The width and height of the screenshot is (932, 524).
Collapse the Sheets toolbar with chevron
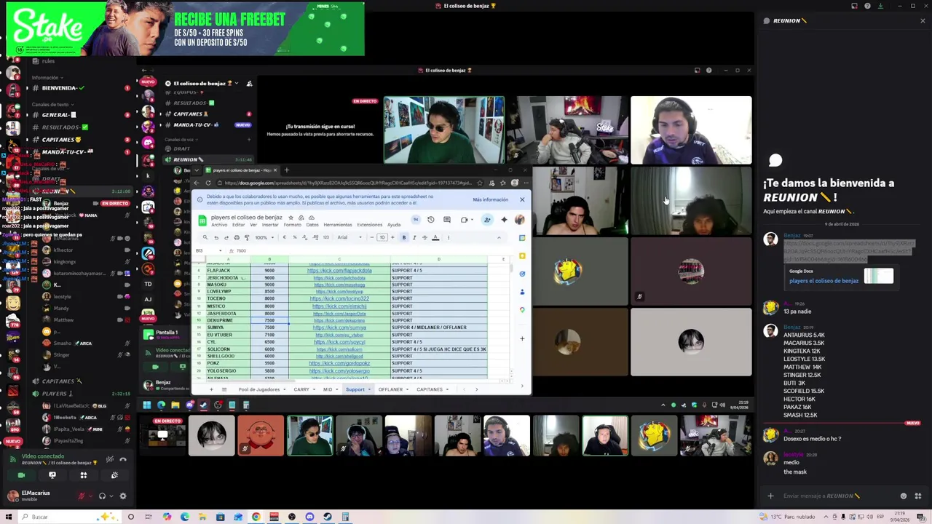coord(499,237)
